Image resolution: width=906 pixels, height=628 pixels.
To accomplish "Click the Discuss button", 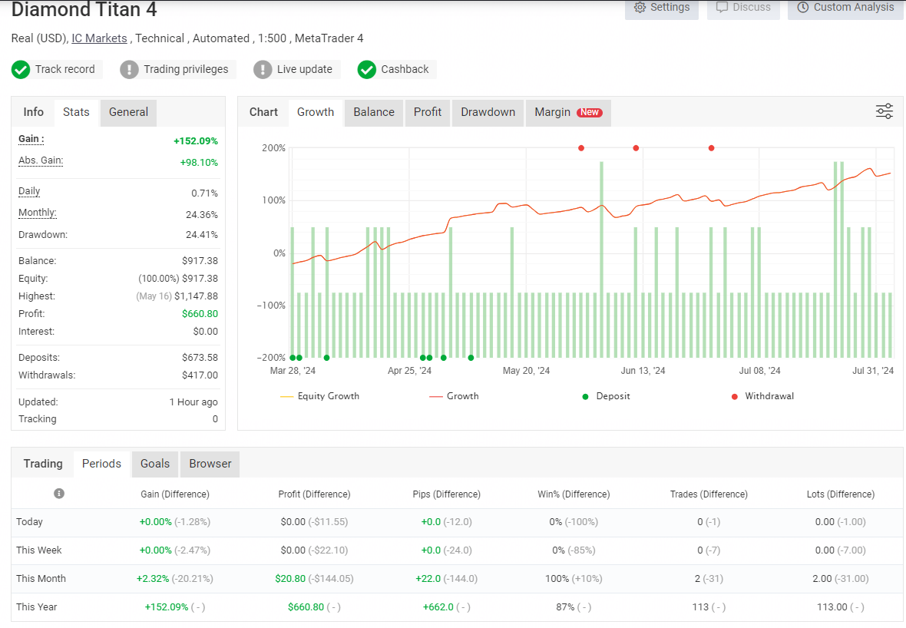I will 742,8.
